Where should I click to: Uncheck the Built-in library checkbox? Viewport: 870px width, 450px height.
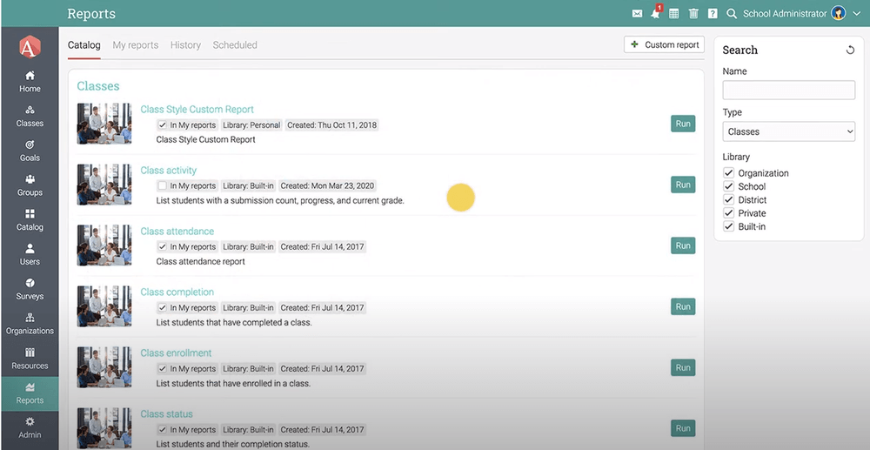tap(729, 226)
